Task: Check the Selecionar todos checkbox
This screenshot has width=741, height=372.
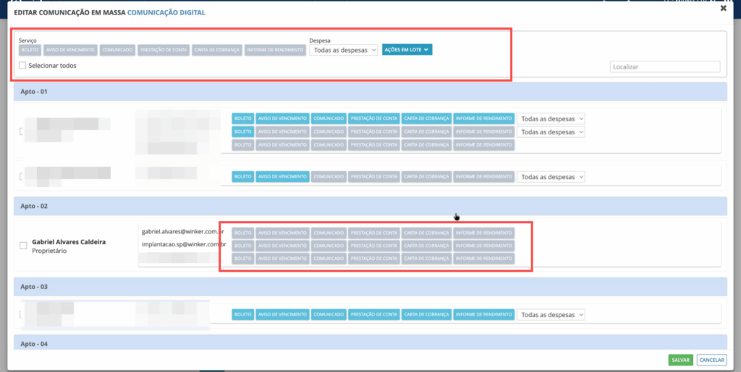Action: [23, 66]
